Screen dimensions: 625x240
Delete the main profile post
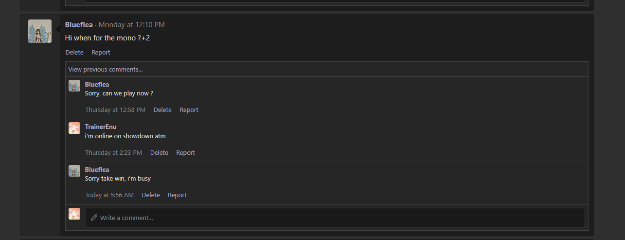pyautogui.click(x=74, y=53)
